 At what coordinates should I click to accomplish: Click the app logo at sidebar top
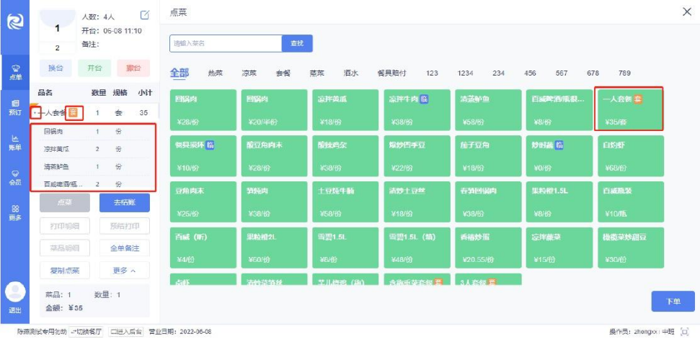pos(14,22)
